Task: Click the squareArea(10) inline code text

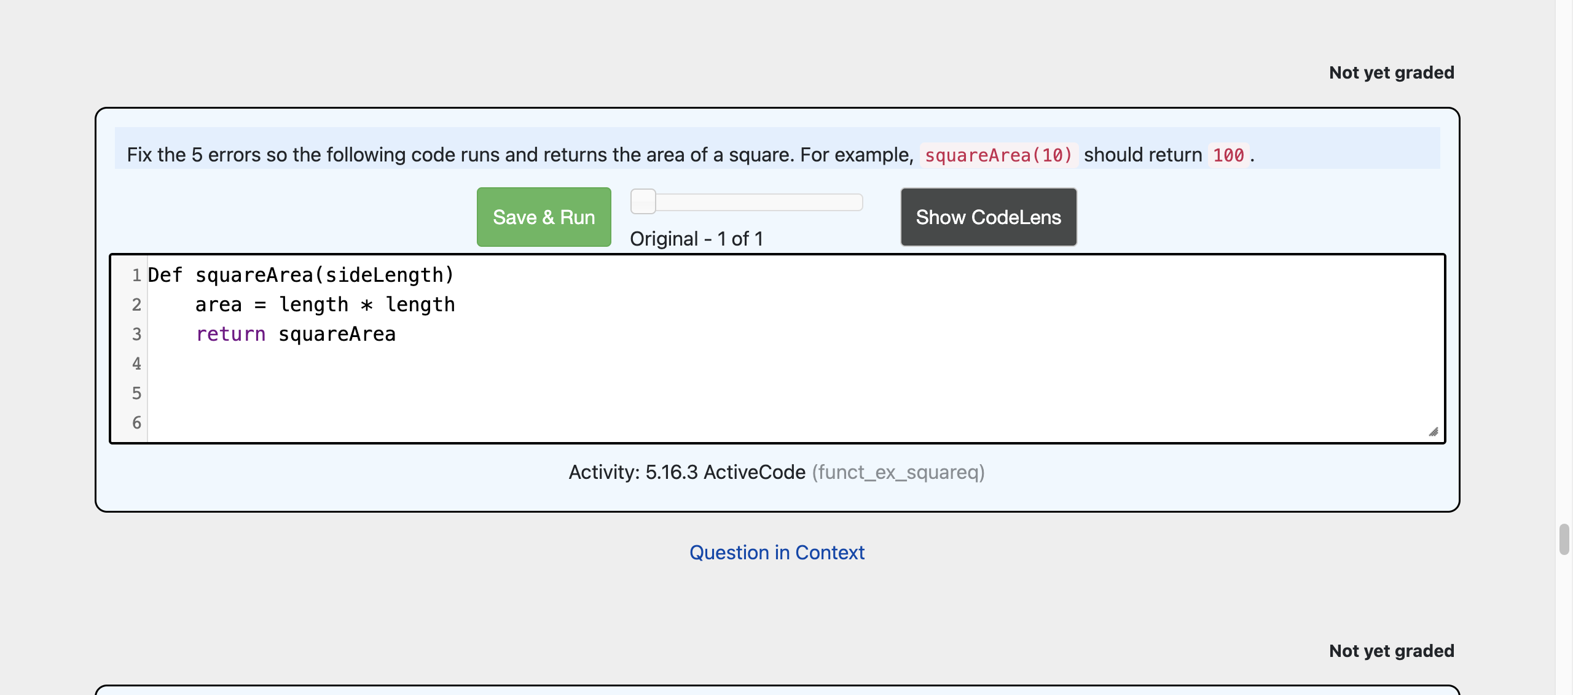Action: coord(997,155)
